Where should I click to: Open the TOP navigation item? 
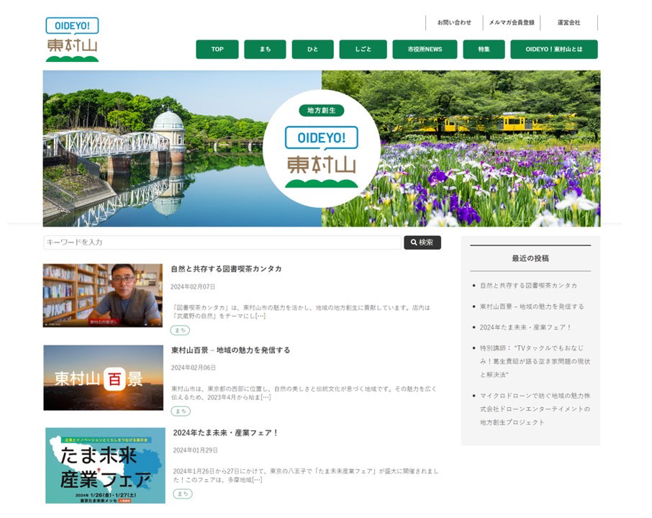[217, 50]
